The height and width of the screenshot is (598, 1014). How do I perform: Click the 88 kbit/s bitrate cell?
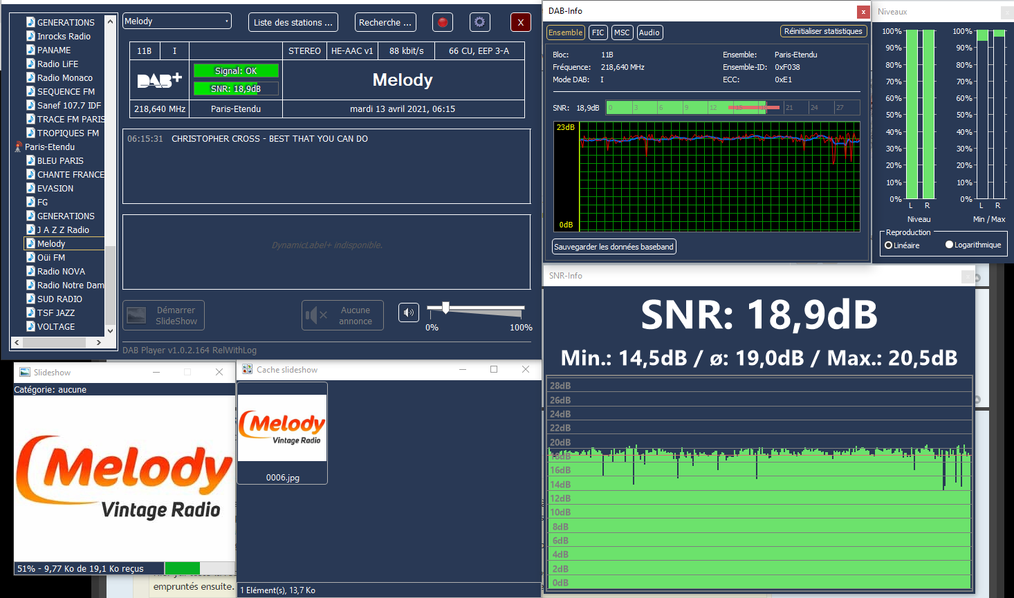[x=407, y=50]
